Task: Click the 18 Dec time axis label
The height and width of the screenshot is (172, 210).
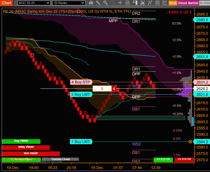Action: [13, 168]
